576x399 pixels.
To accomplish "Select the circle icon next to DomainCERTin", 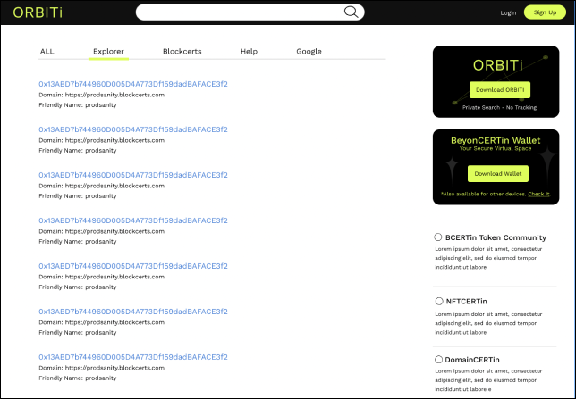I will pos(438,360).
